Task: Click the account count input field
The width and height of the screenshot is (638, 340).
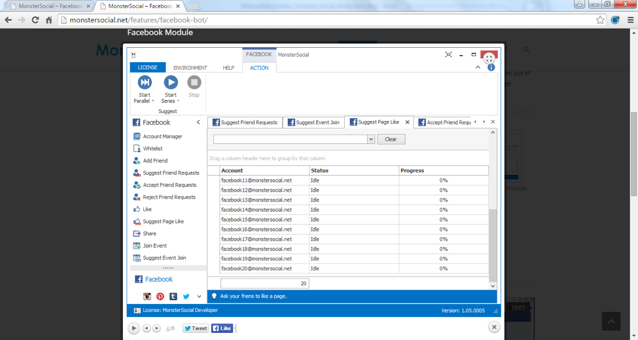Action: (264, 284)
